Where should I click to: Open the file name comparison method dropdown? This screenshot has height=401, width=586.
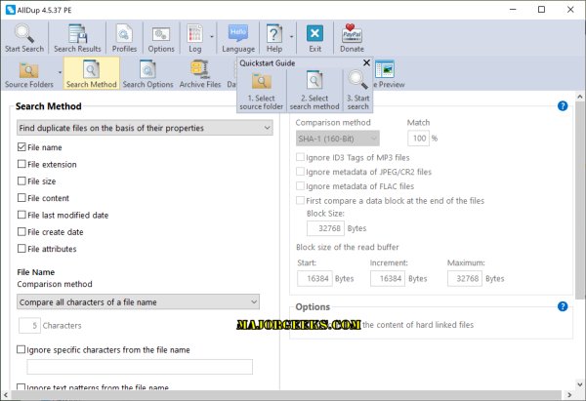pos(138,301)
